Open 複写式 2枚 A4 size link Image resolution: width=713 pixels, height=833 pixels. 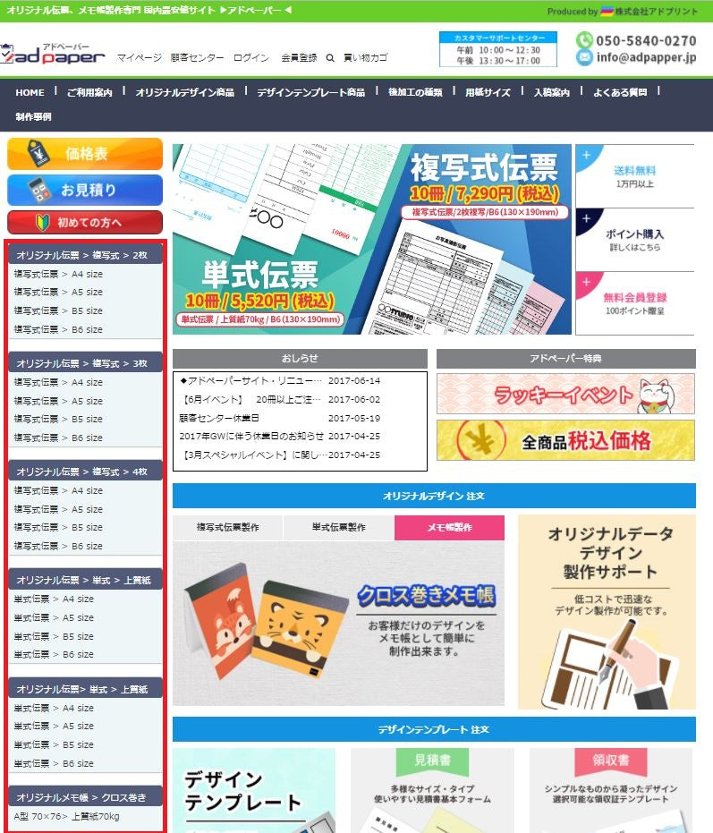(58, 274)
